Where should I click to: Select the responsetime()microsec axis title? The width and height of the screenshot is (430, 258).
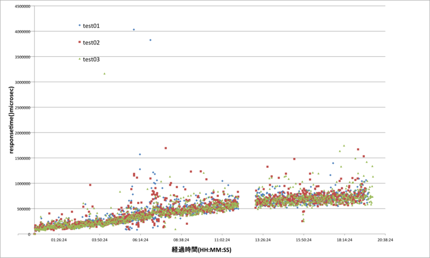(11, 120)
